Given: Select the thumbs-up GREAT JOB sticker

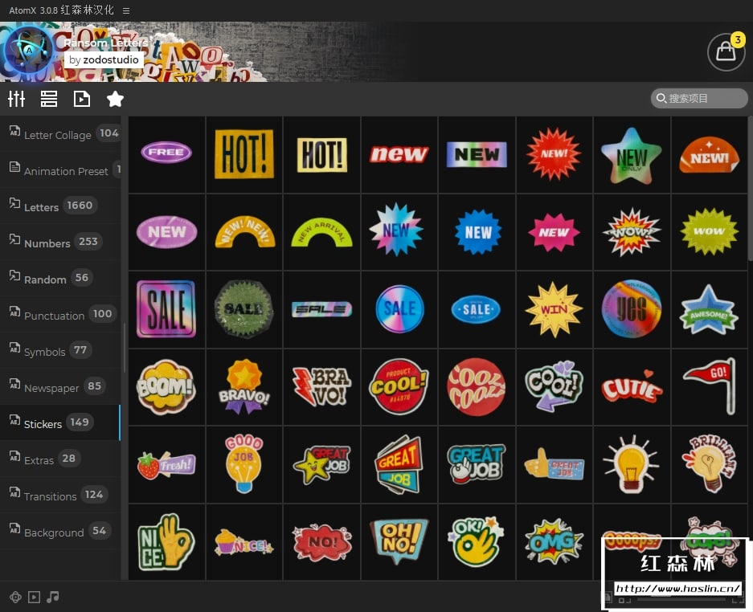Looking at the screenshot, I should pyautogui.click(x=555, y=465).
